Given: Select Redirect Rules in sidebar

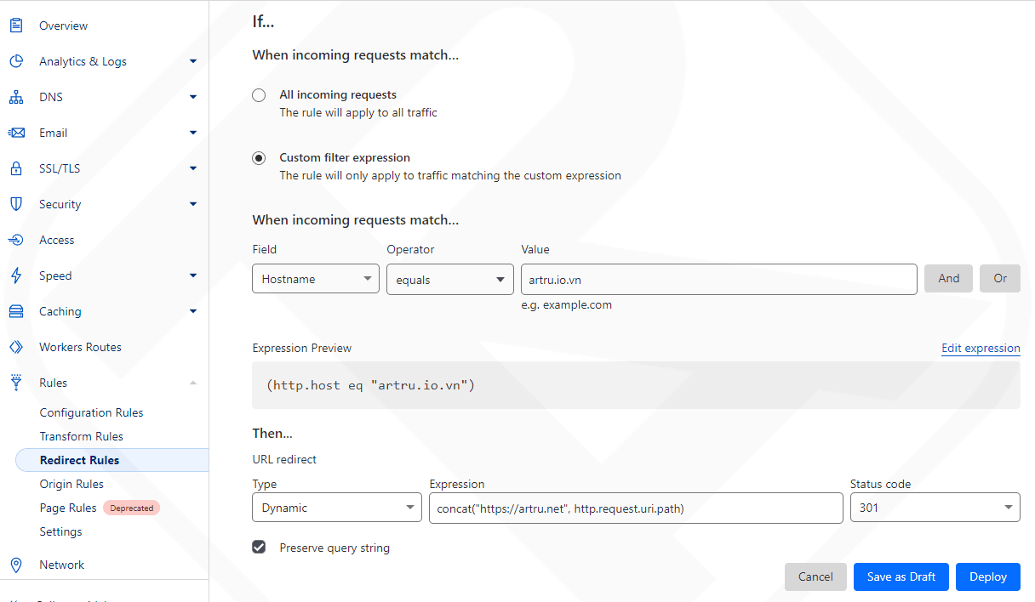Looking at the screenshot, I should pyautogui.click(x=112, y=460).
